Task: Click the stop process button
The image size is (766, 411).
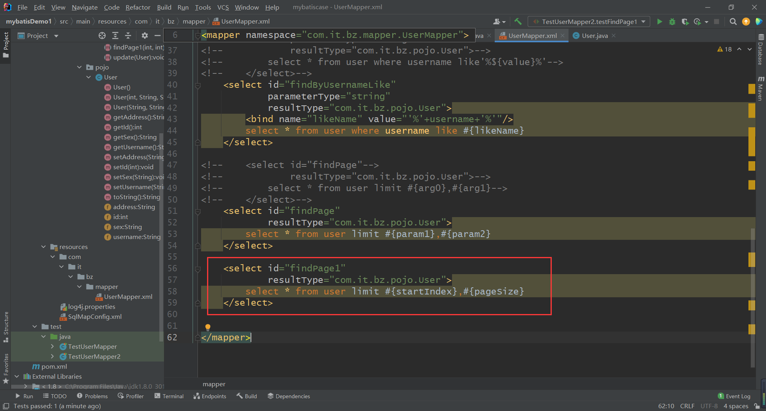Action: click(x=717, y=22)
